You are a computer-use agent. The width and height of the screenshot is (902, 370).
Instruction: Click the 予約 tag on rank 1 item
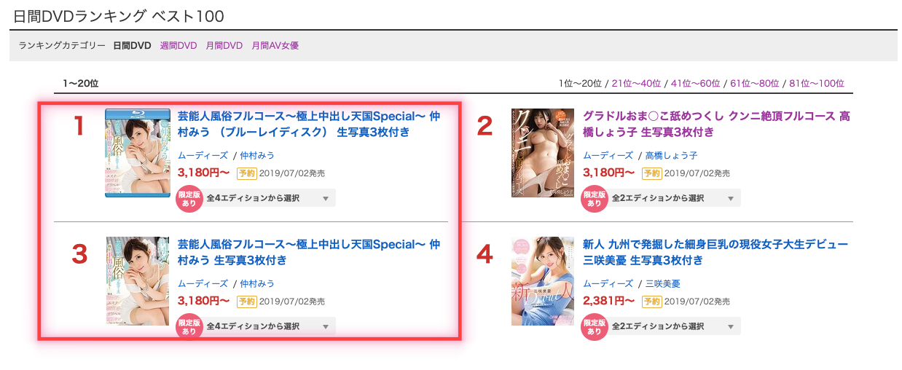pos(245,173)
